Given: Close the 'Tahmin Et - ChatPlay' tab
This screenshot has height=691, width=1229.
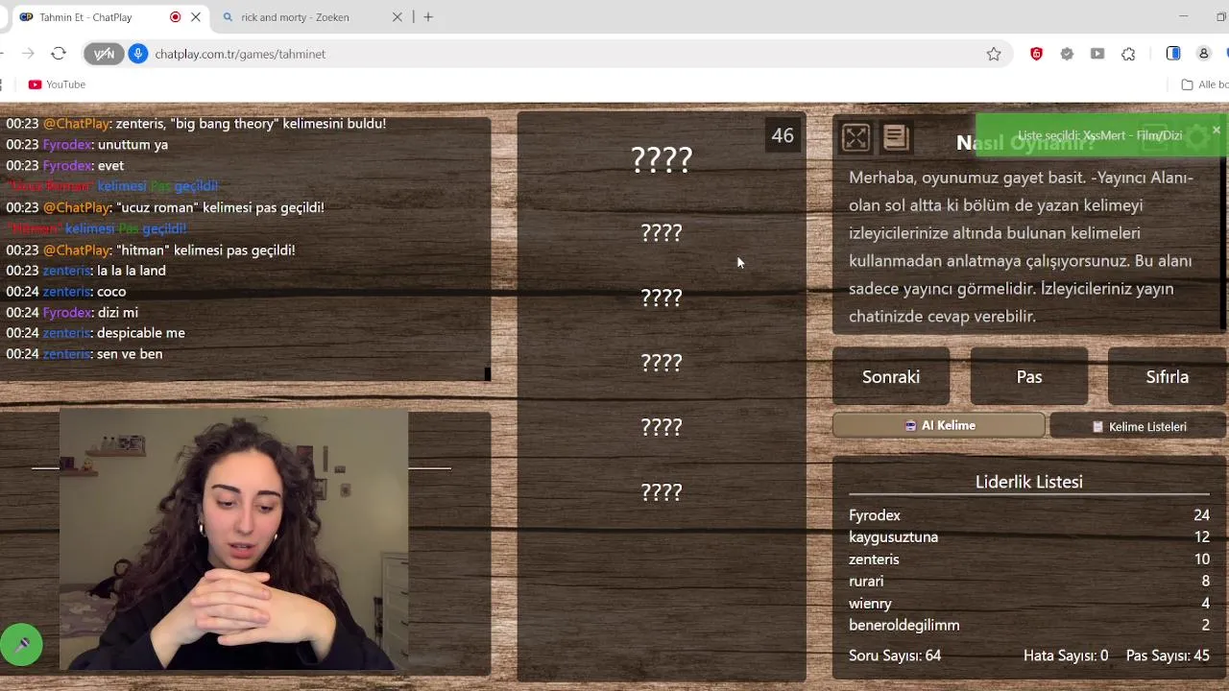Looking at the screenshot, I should pos(197,17).
